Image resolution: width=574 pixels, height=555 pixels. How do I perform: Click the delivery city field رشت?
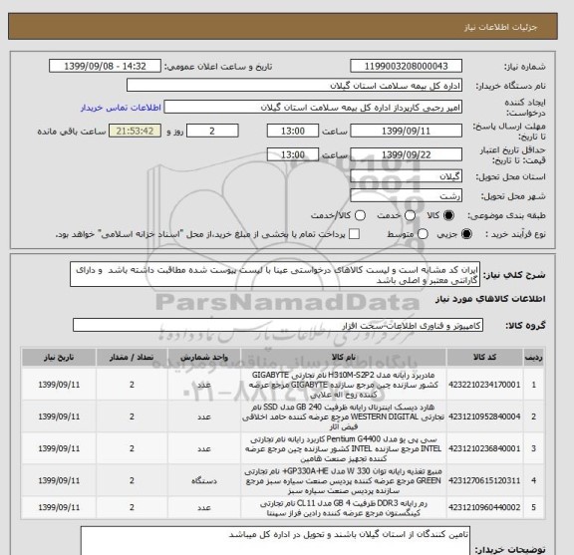coord(406,196)
